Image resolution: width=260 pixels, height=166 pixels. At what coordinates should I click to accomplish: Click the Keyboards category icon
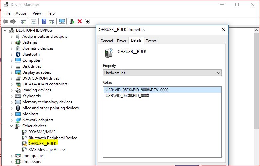pyautogui.click(x=18, y=96)
